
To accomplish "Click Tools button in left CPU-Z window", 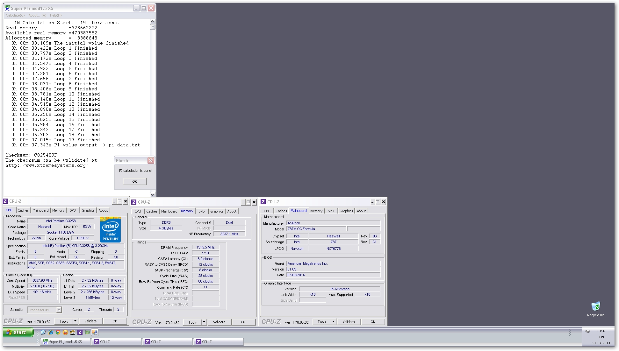I will 64,321.
